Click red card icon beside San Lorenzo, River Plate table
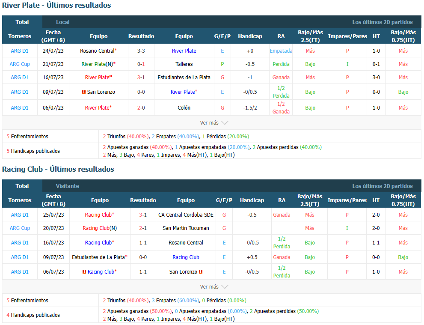The image size is (424, 325). point(84,92)
